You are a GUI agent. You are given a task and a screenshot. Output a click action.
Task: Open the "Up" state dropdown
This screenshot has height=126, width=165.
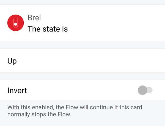pos(82,61)
